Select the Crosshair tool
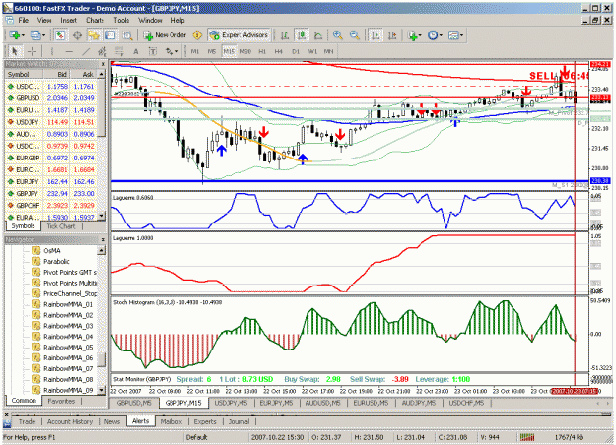616x445 pixels. tap(32, 51)
